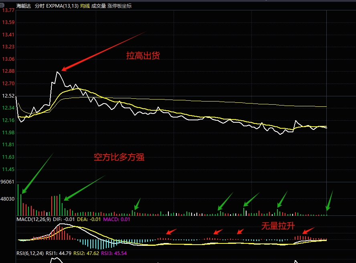The height and width of the screenshot is (263, 356).
Task: Click the 12.34 price axis label
Action: pyautogui.click(x=8, y=108)
